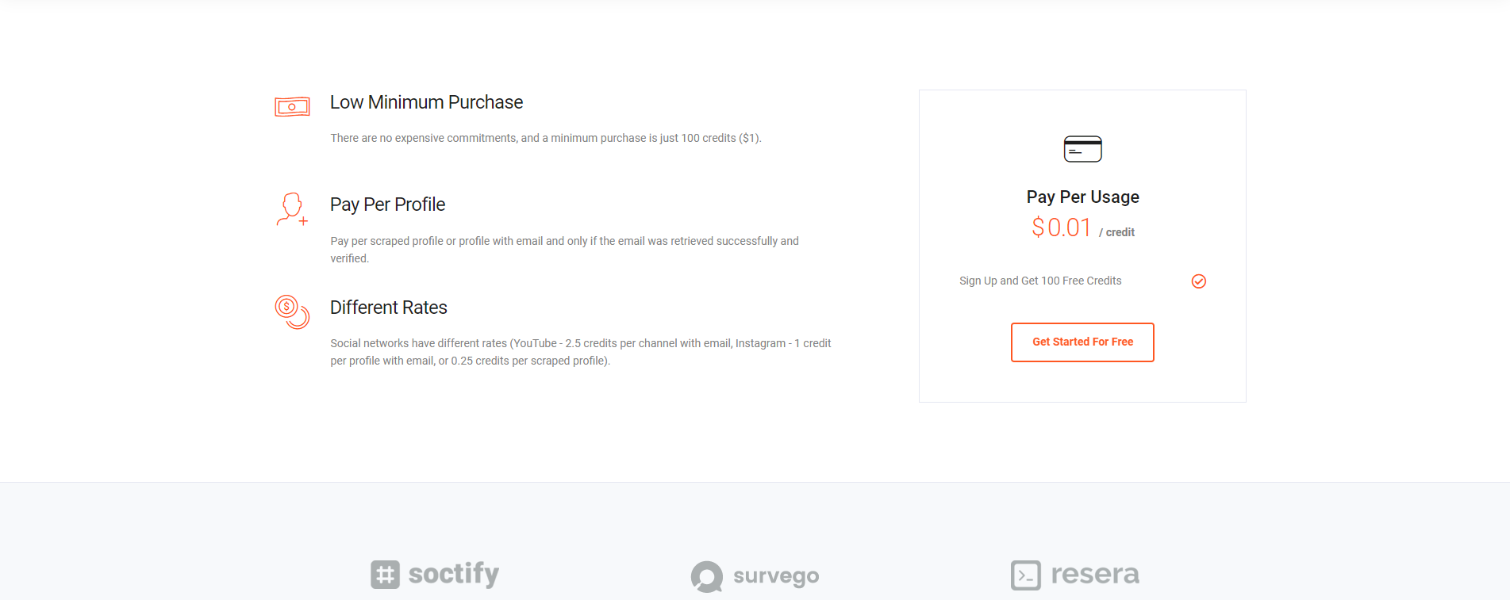Click the resera brand name text
This screenshot has width=1510, height=600.
[x=1095, y=574]
